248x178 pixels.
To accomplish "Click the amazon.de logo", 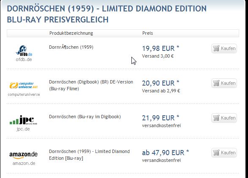I will tap(23, 155).
